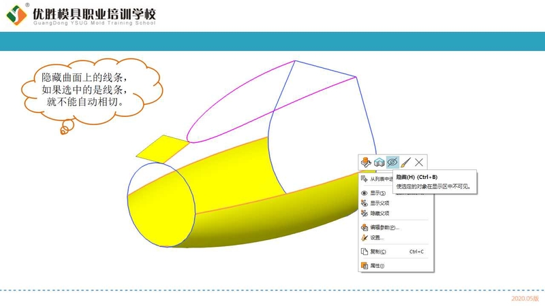The width and height of the screenshot is (545, 306).
Task: Choose 从列表中选择 from the context menu
Action: pos(377,179)
